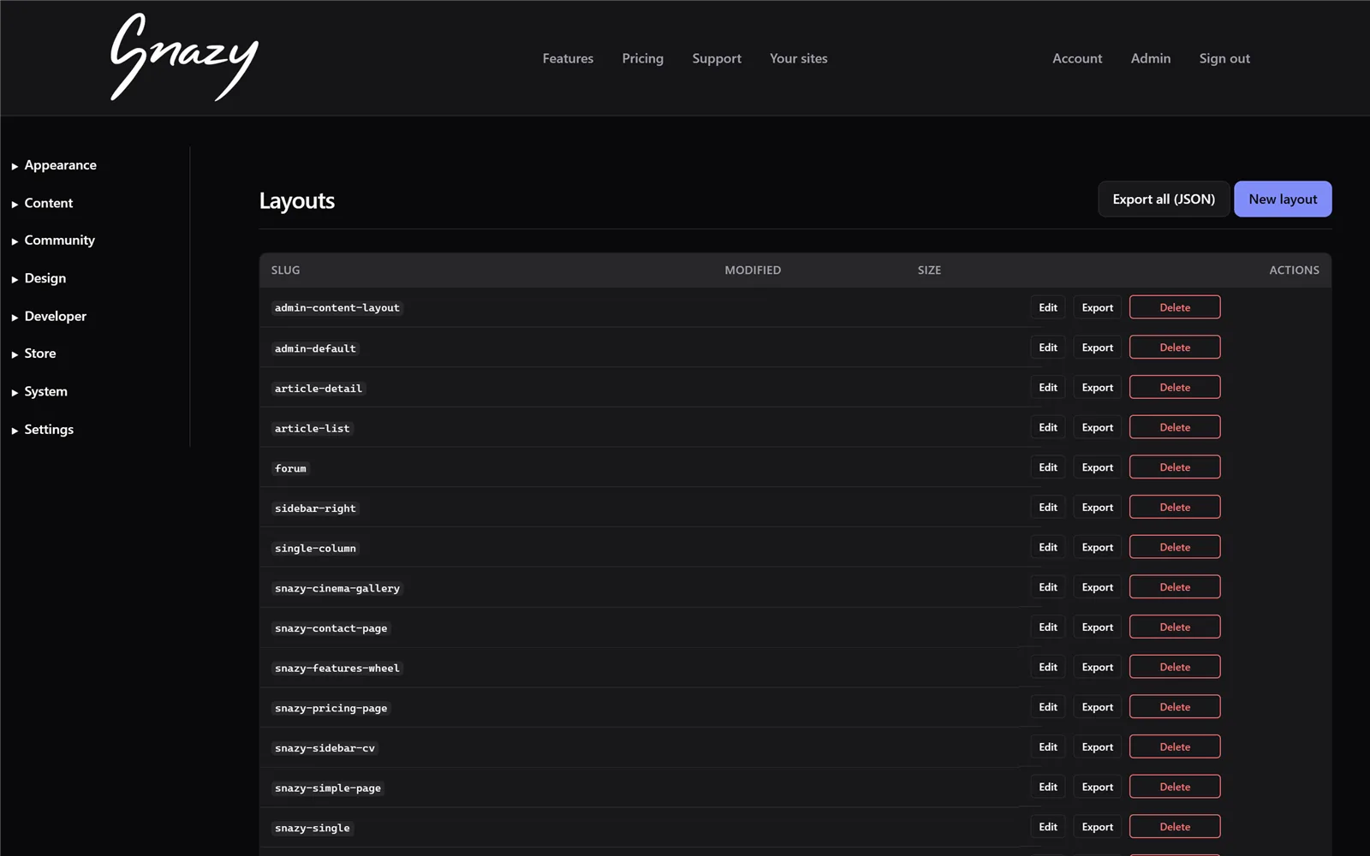The height and width of the screenshot is (856, 1370).
Task: Delete the snazy-cinema-gallery layout
Action: pos(1175,587)
